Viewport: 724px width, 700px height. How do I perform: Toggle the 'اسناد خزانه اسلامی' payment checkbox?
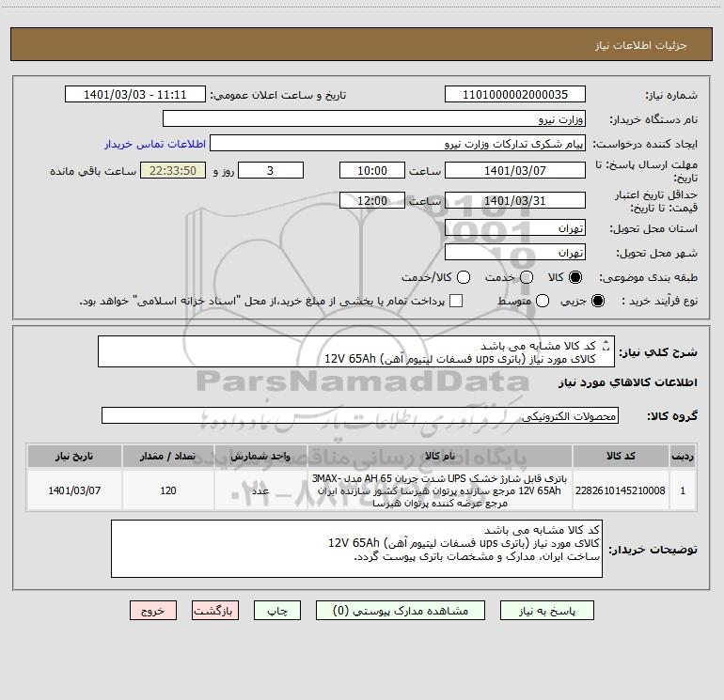point(456,301)
